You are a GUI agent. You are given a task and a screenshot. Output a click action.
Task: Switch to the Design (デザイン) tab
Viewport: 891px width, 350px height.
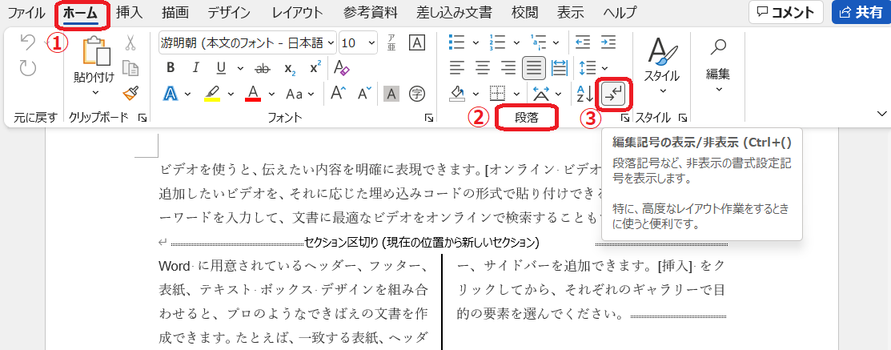point(228,12)
